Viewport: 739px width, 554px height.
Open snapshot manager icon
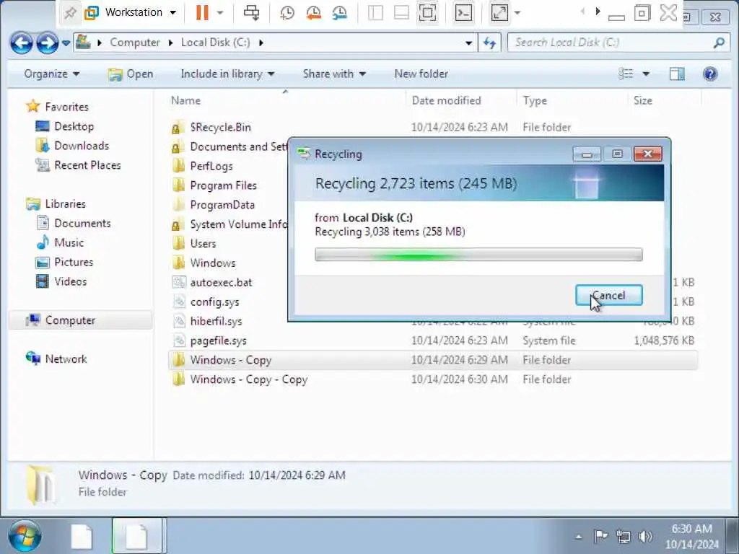point(340,13)
